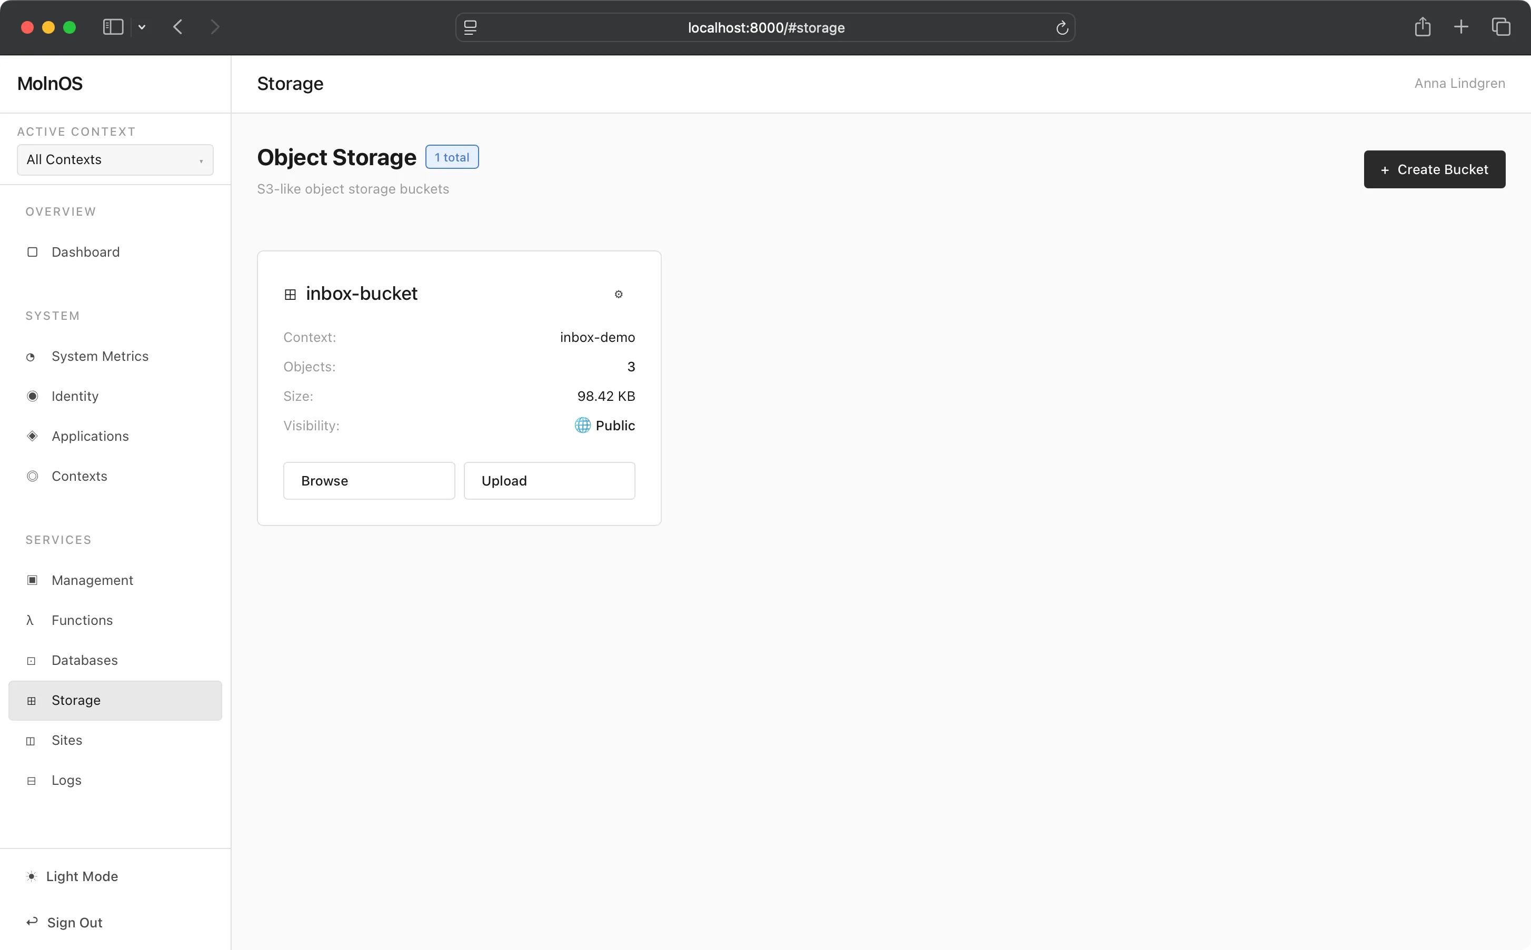Click the 1 total badge
Image resolution: width=1531 pixels, height=950 pixels.
(x=451, y=156)
